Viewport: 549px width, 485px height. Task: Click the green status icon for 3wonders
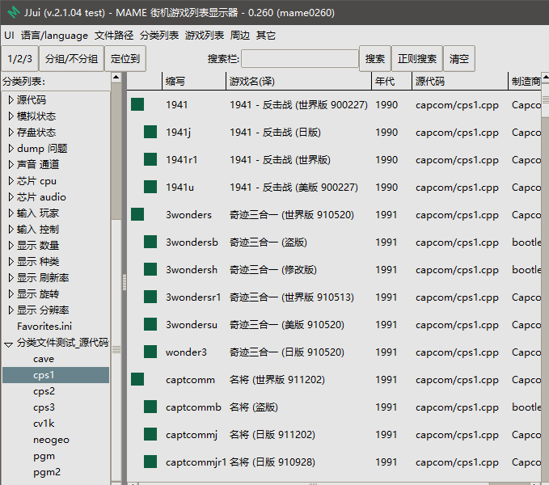[x=137, y=214]
